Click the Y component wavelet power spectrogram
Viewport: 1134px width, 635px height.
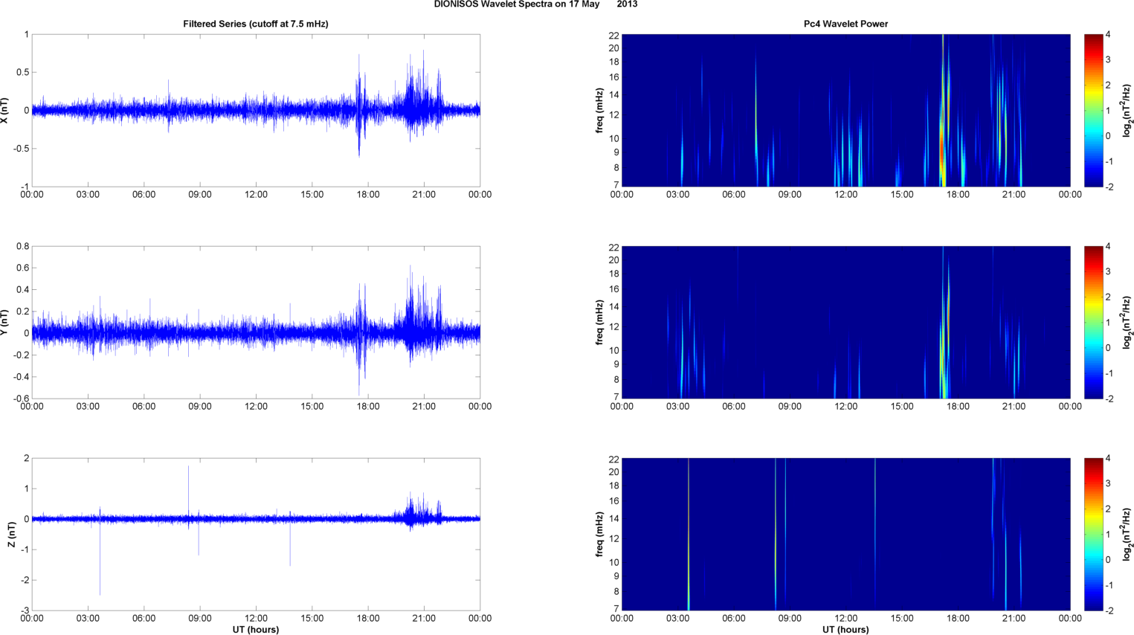(x=845, y=322)
